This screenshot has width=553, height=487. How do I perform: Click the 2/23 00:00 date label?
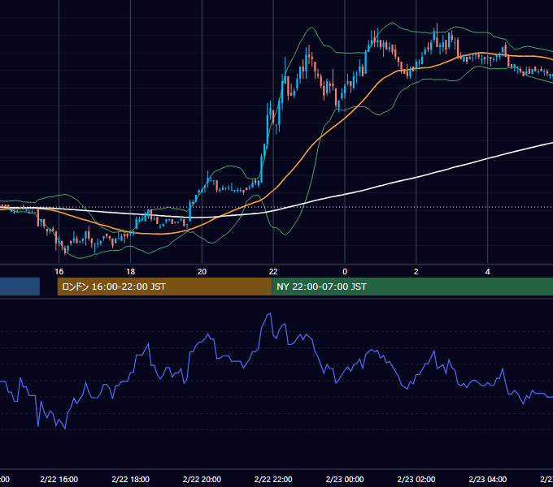pyautogui.click(x=345, y=479)
